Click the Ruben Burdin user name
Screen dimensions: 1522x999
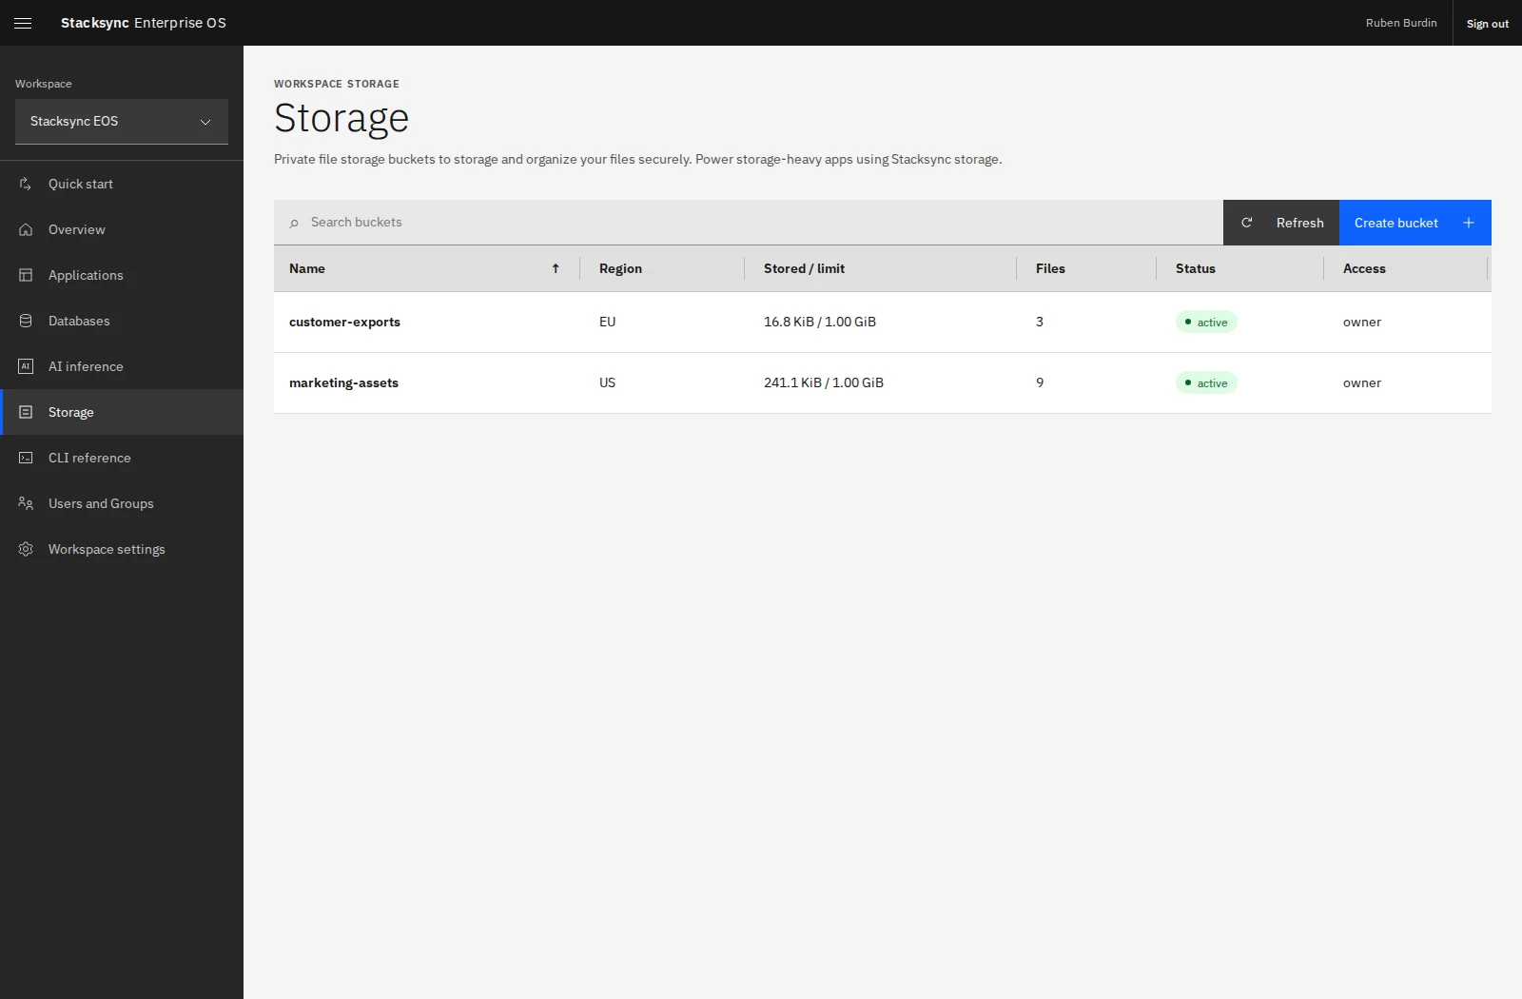[1401, 23]
